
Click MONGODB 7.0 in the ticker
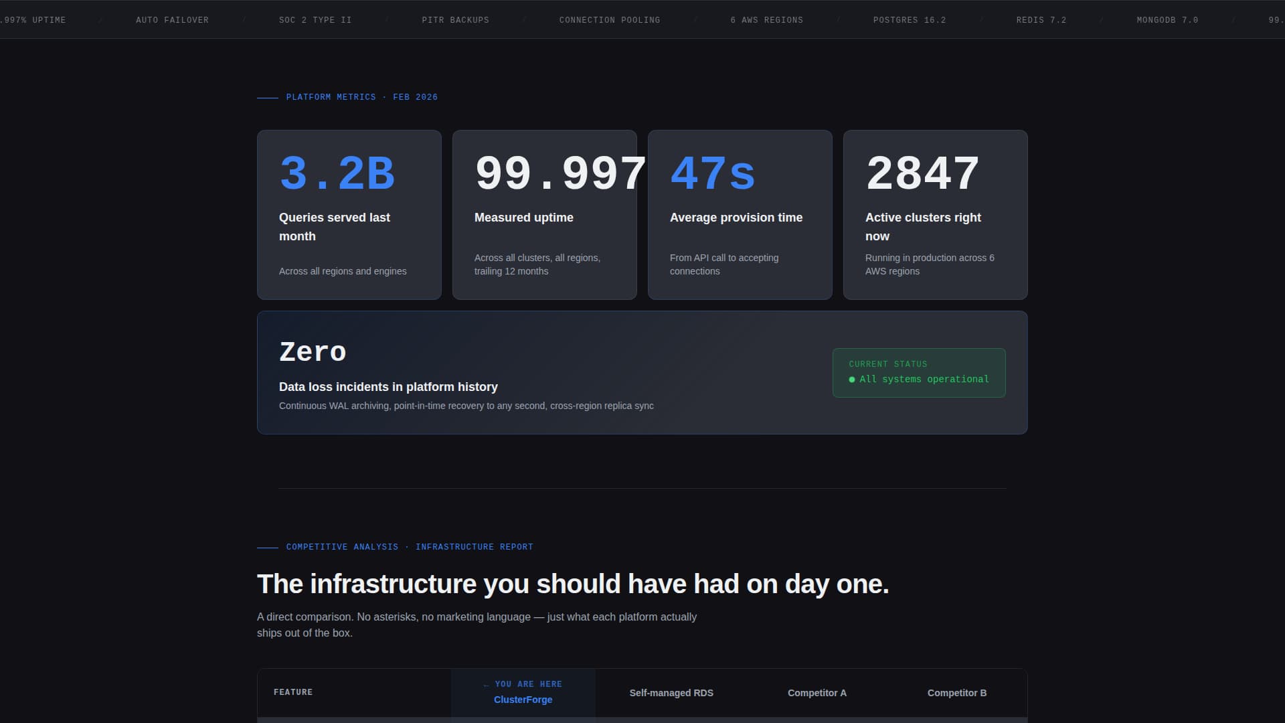(1168, 20)
